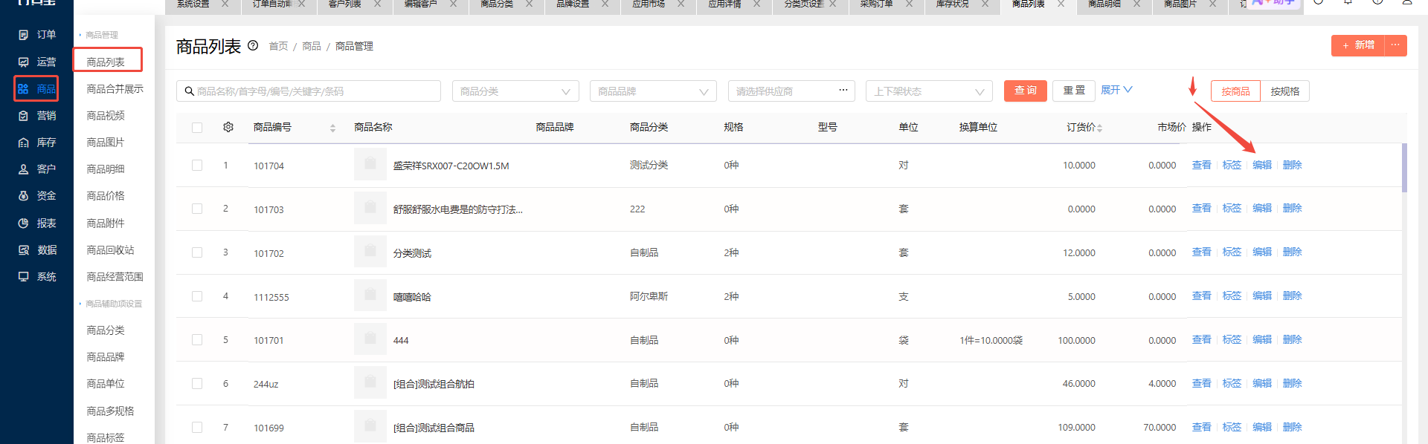Switch to the 商品明细 tab

(1104, 4)
